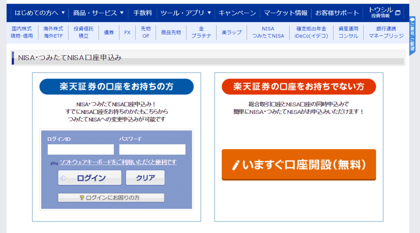Select the 確定拠出年金 iDeCo tab

311,32
